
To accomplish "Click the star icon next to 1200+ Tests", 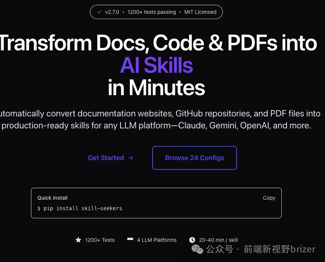I will pos(78,240).
